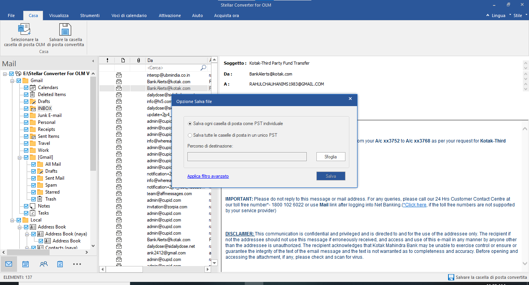Click the search magnifier icon in Da column
This screenshot has height=285, width=529.
[203, 68]
